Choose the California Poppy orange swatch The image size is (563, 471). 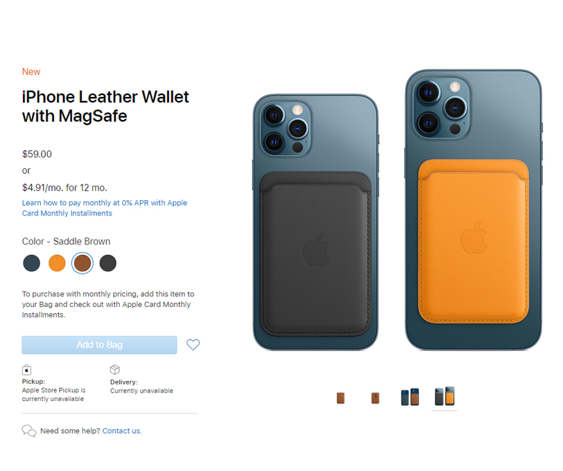[x=57, y=263]
